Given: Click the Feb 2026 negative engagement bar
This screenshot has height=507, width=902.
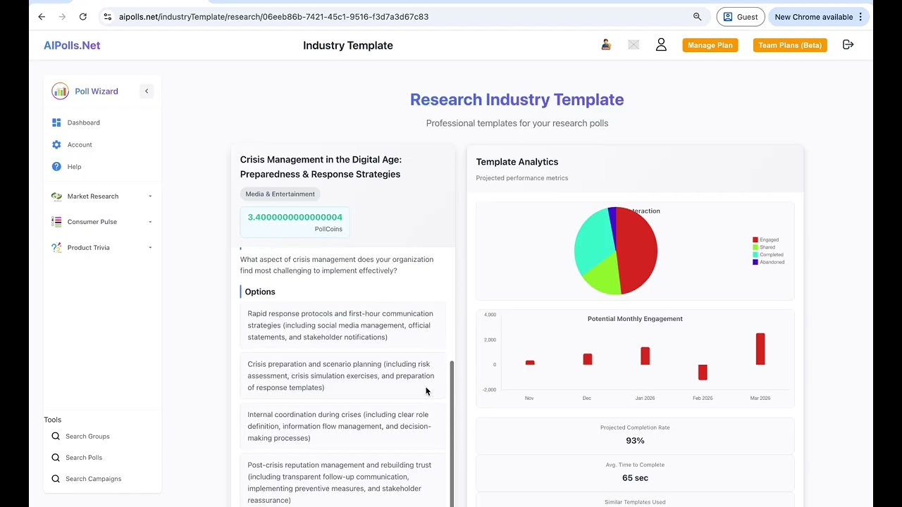Looking at the screenshot, I should pos(703,372).
